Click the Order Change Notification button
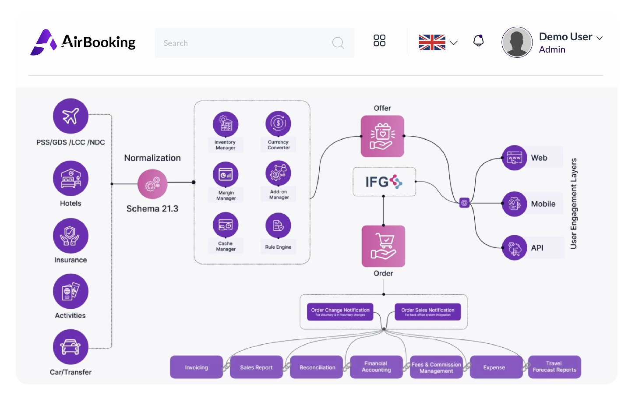621x402 pixels. 340,312
